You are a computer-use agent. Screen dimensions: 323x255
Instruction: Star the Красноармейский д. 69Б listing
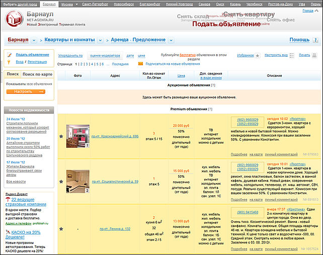pos(61,136)
